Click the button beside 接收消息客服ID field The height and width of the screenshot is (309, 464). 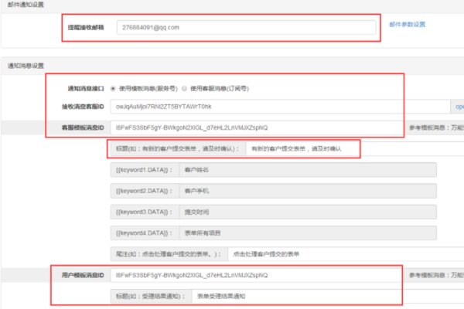(x=457, y=107)
